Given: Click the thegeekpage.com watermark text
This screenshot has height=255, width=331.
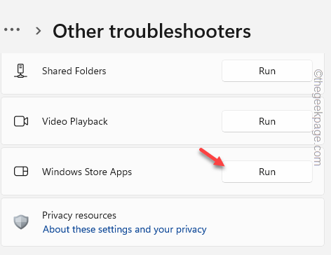Looking at the screenshot, I should (318, 118).
